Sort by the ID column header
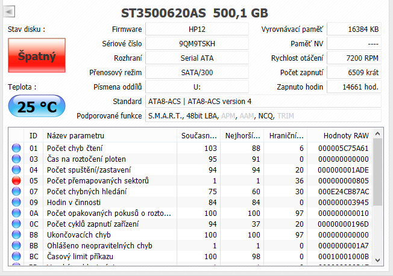Viewport: 393px width, 276px height. (33, 135)
